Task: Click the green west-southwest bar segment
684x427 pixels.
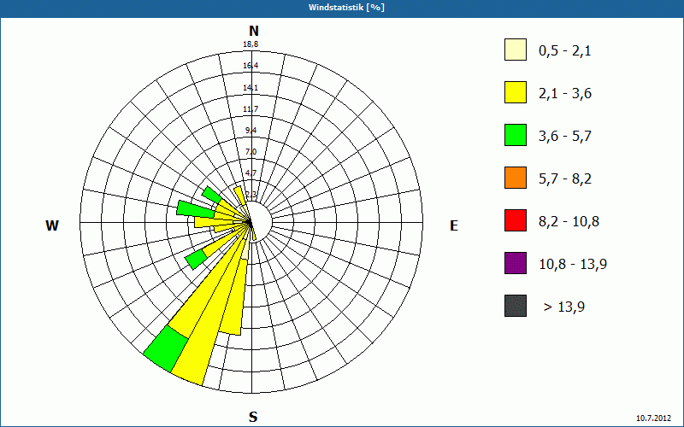Action: point(196,260)
